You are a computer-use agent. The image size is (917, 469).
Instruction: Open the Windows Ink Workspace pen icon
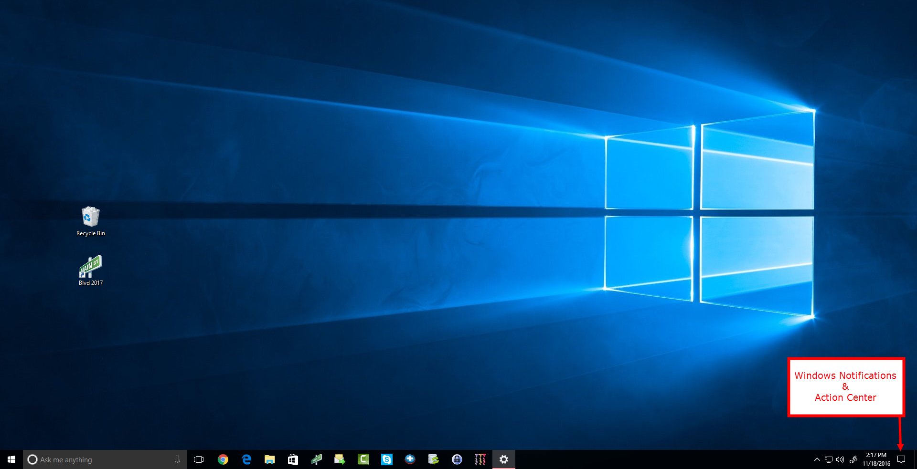853,459
